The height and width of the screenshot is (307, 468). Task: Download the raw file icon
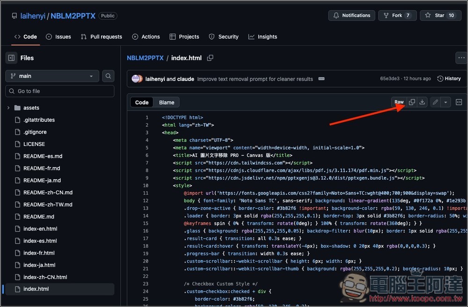422,102
